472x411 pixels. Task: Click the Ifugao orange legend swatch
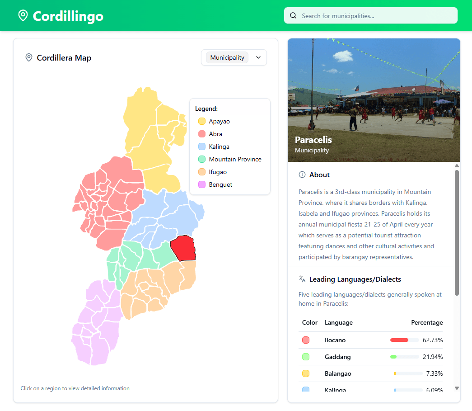point(202,172)
